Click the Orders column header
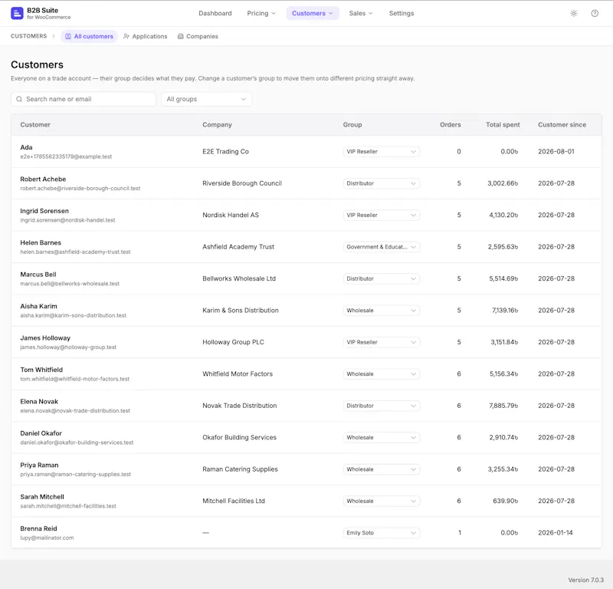 pyautogui.click(x=451, y=125)
